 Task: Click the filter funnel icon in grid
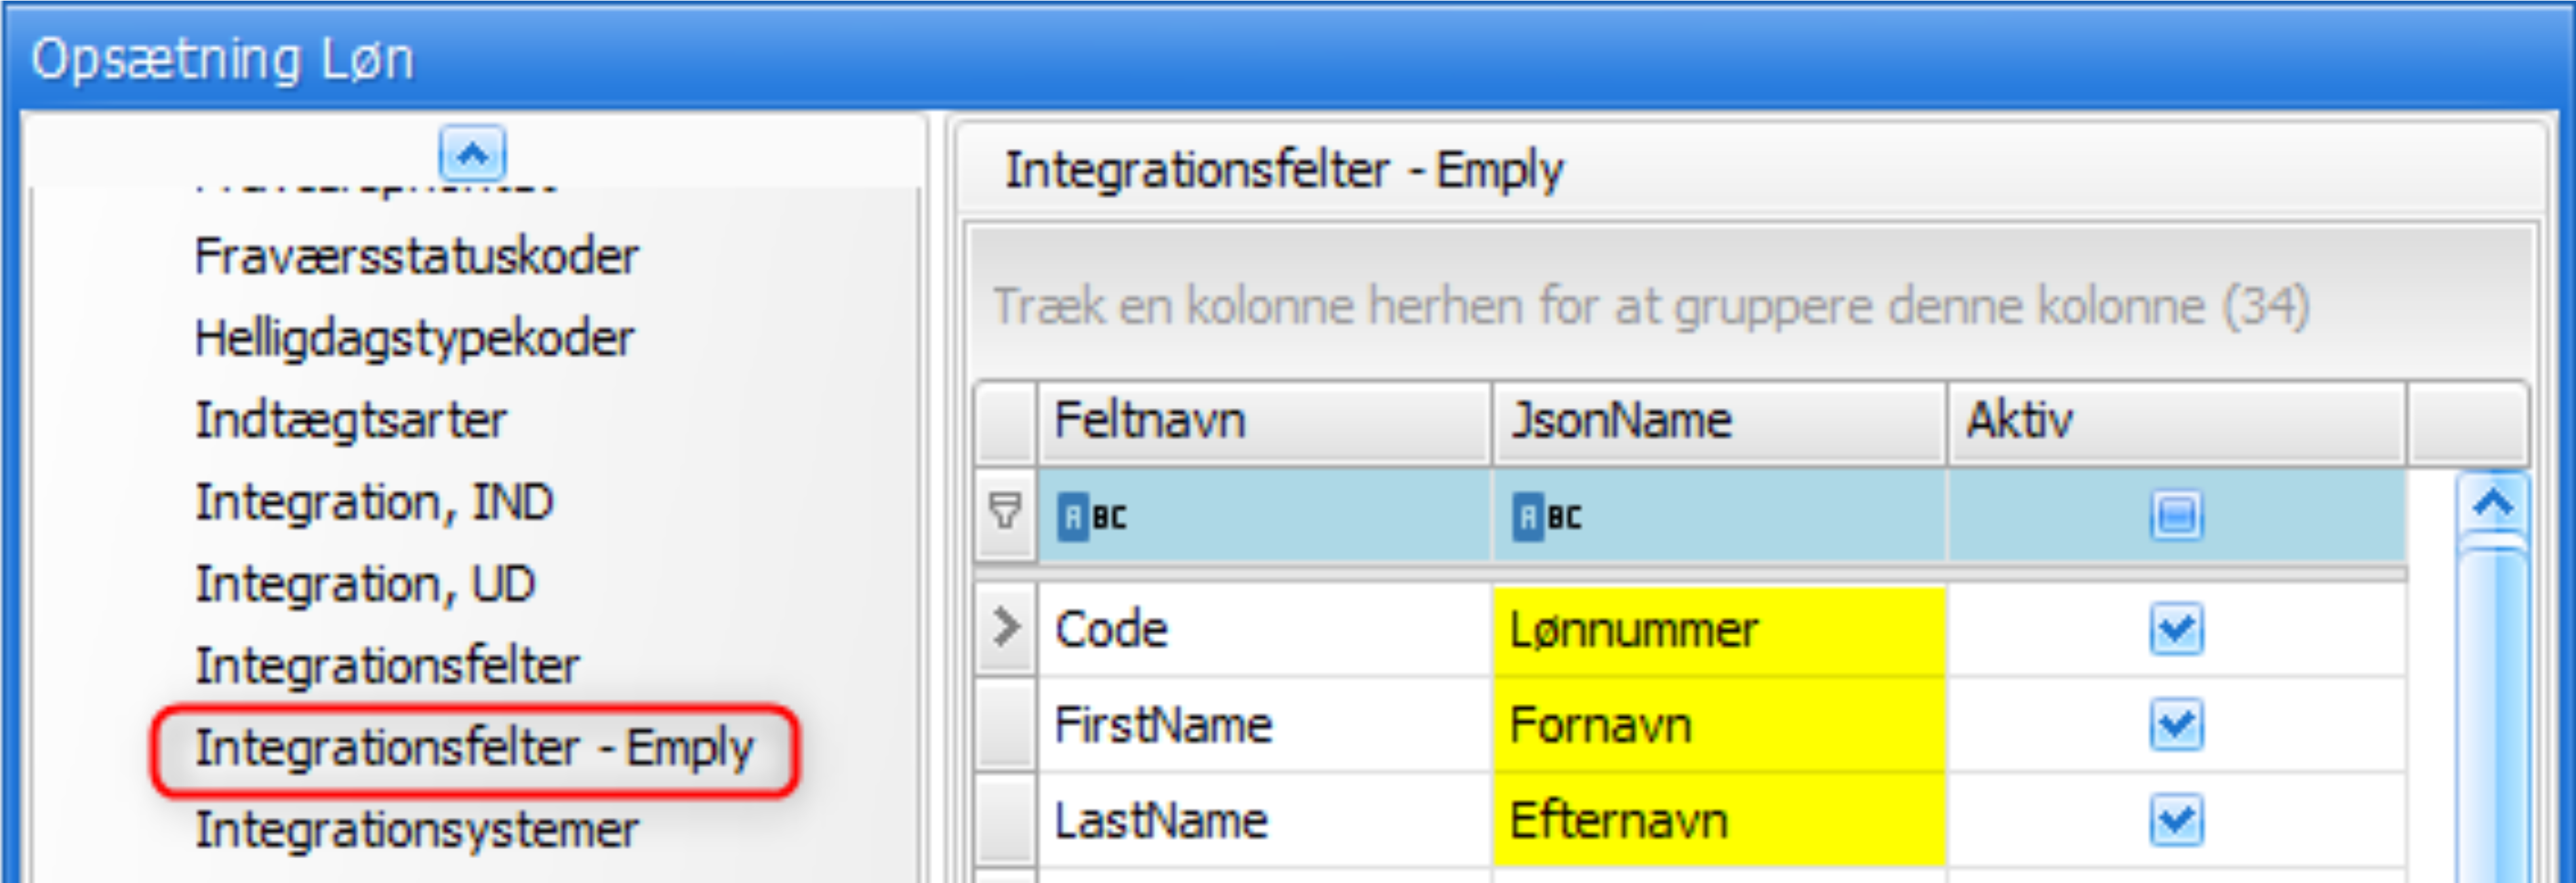click(x=1005, y=513)
